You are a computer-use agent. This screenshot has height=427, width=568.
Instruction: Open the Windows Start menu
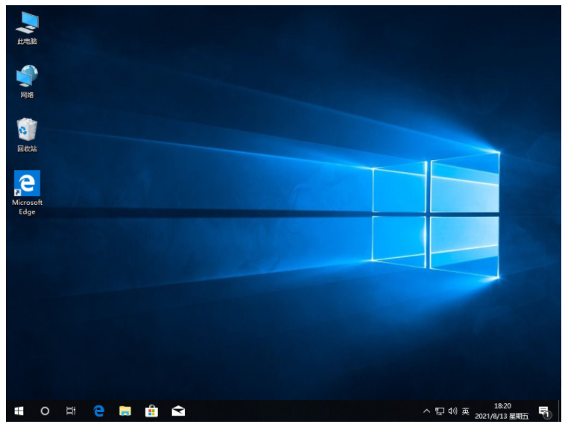click(x=19, y=411)
